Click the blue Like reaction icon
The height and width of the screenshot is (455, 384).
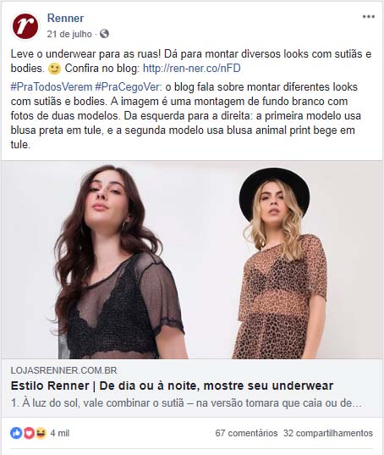click(16, 433)
